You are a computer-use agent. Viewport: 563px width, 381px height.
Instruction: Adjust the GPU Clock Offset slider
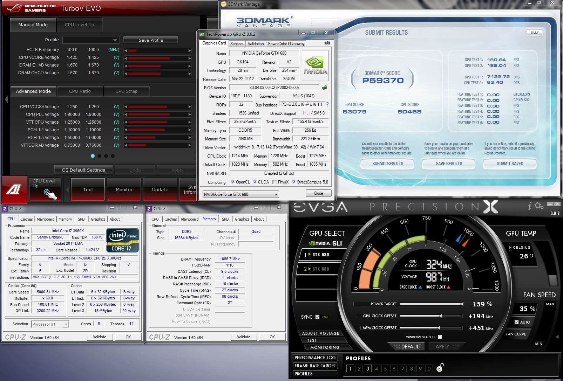tap(431, 316)
